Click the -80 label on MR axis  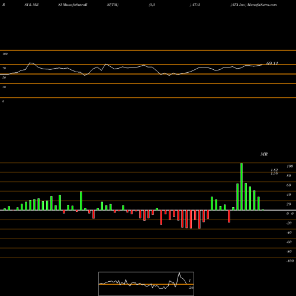click(x=289, y=252)
